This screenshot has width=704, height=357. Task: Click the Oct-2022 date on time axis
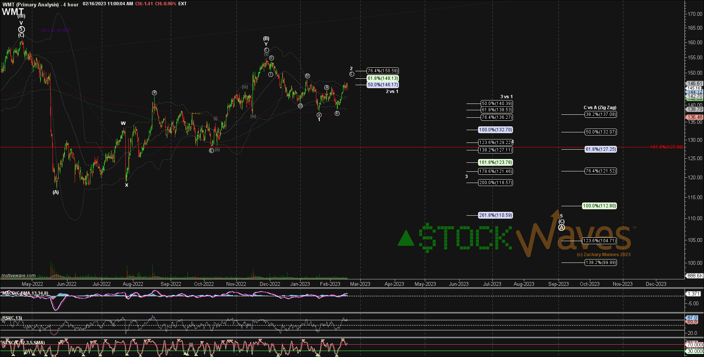click(204, 284)
